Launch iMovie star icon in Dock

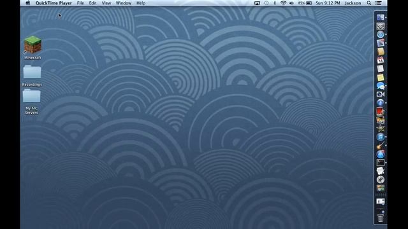381,128
